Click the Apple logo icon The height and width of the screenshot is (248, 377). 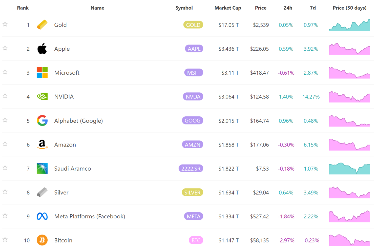click(42, 49)
